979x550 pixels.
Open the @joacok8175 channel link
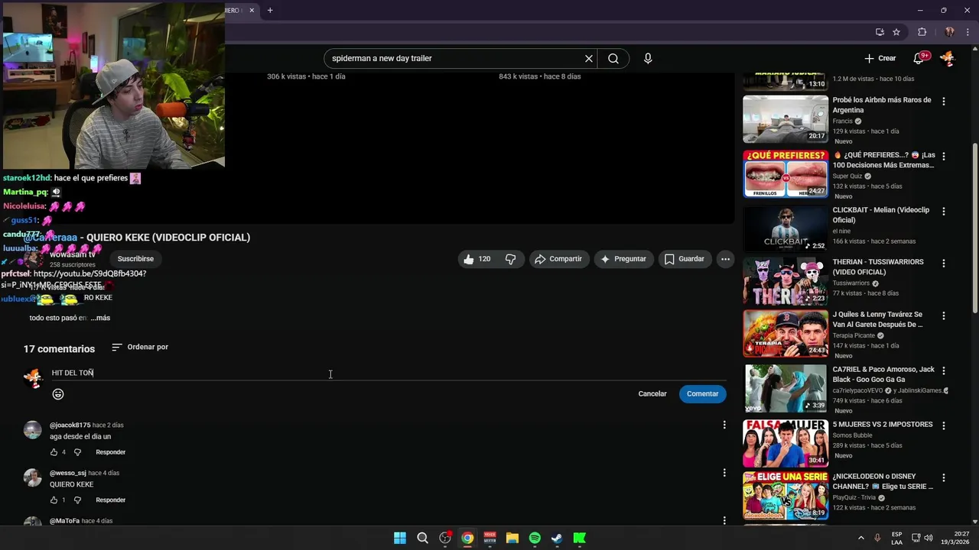coord(70,425)
